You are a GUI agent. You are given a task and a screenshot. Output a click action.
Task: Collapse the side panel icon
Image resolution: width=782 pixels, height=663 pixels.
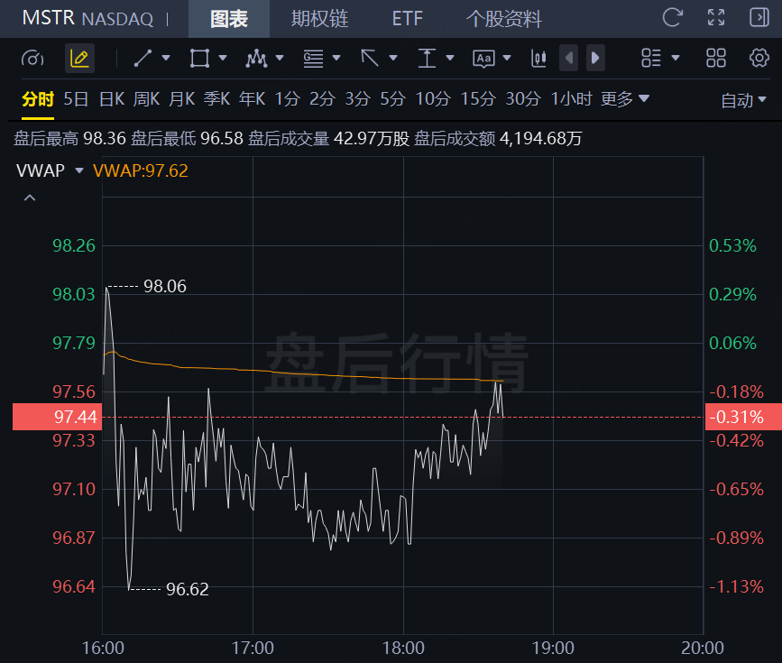click(759, 18)
